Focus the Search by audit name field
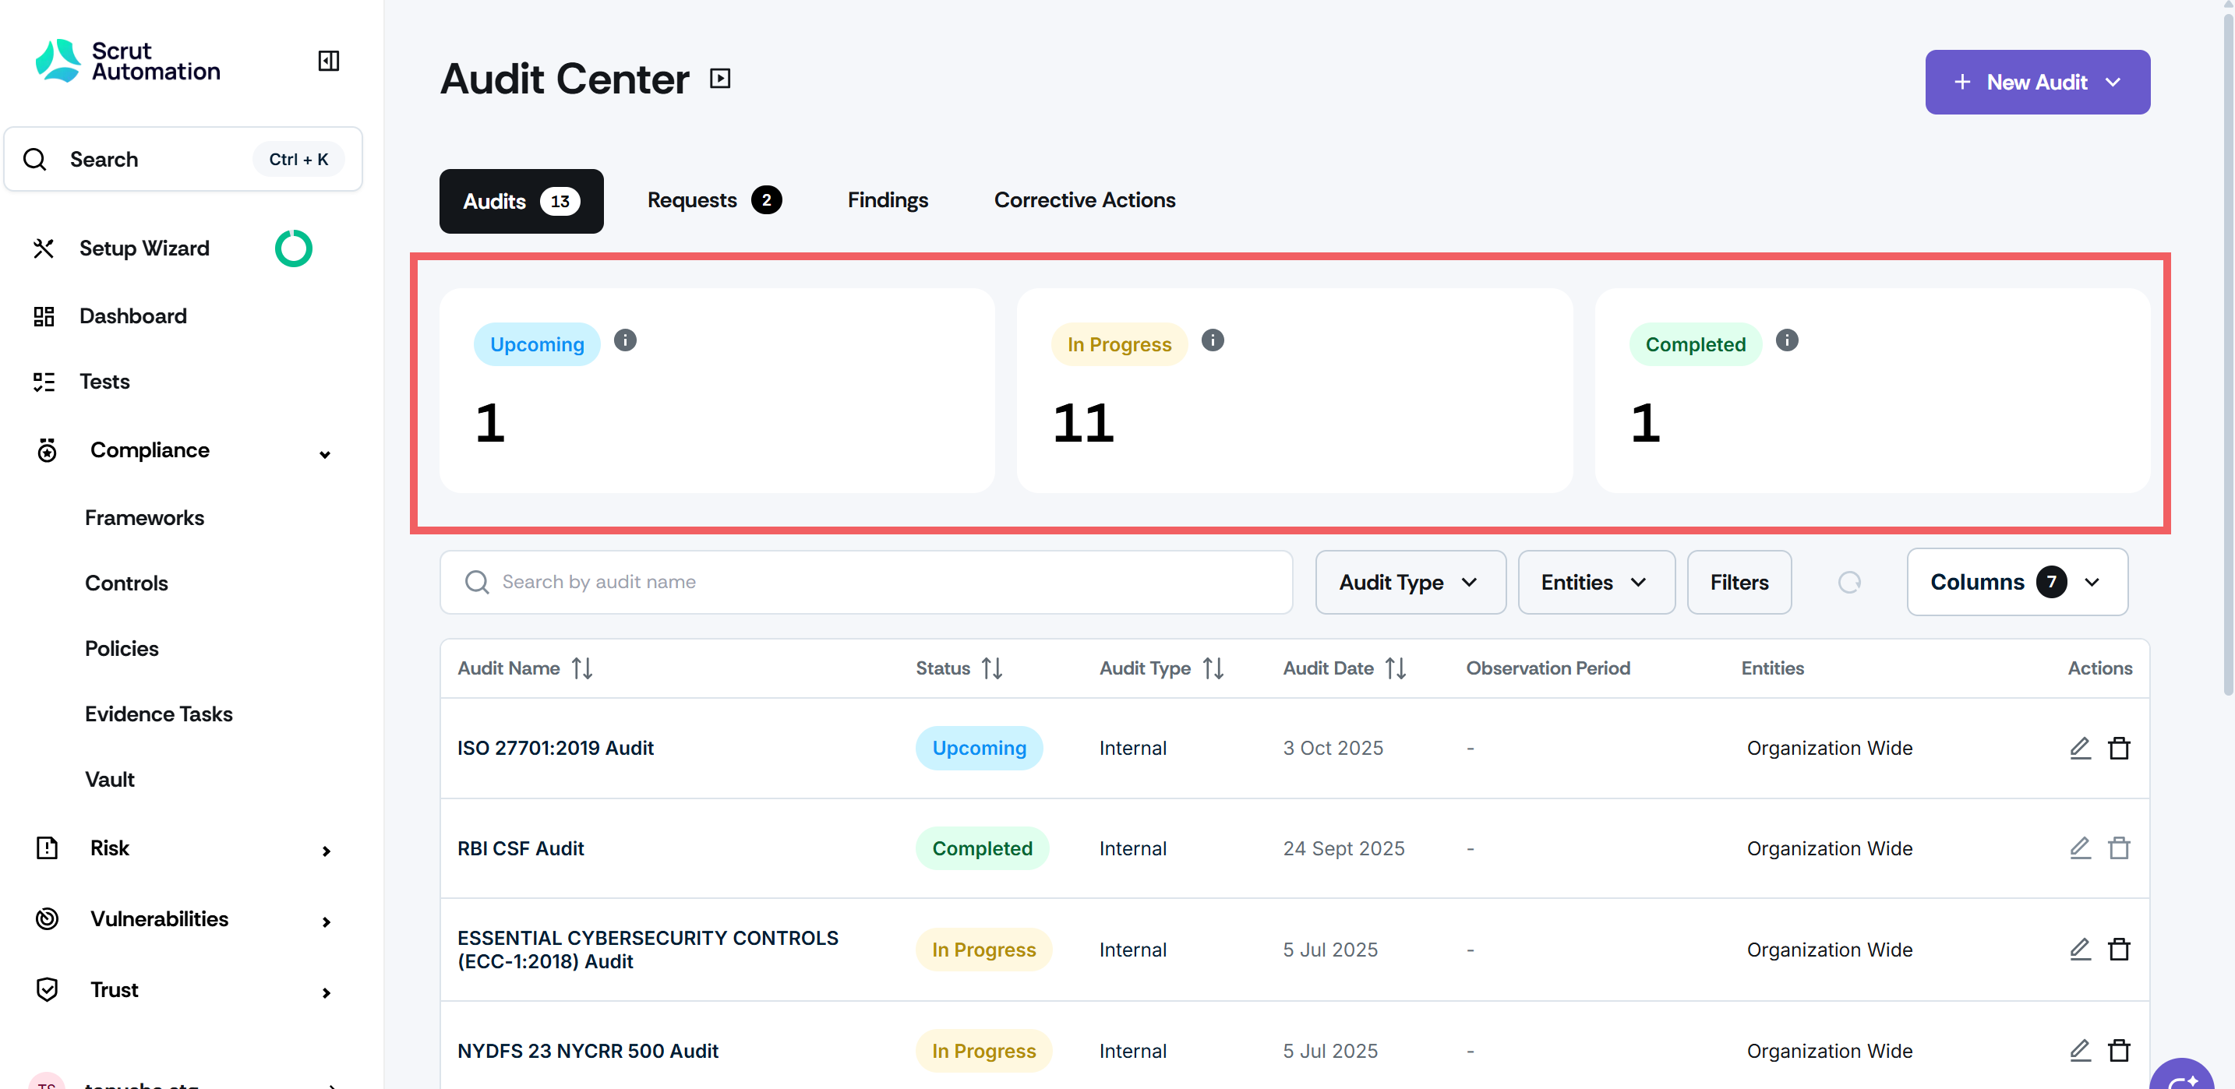 (x=867, y=582)
